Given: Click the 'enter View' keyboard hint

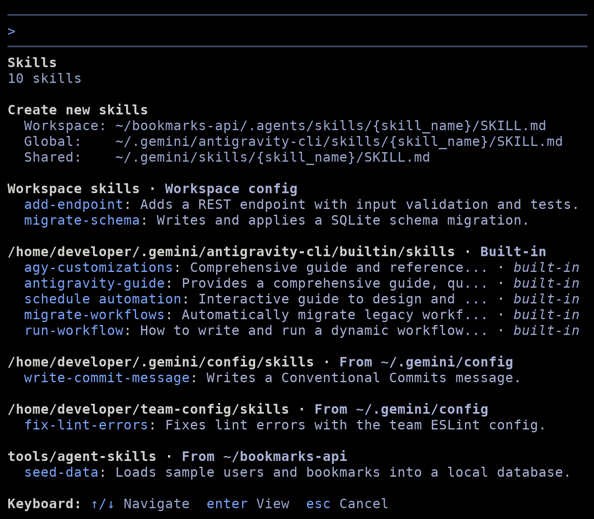Looking at the screenshot, I should pyautogui.click(x=248, y=504).
